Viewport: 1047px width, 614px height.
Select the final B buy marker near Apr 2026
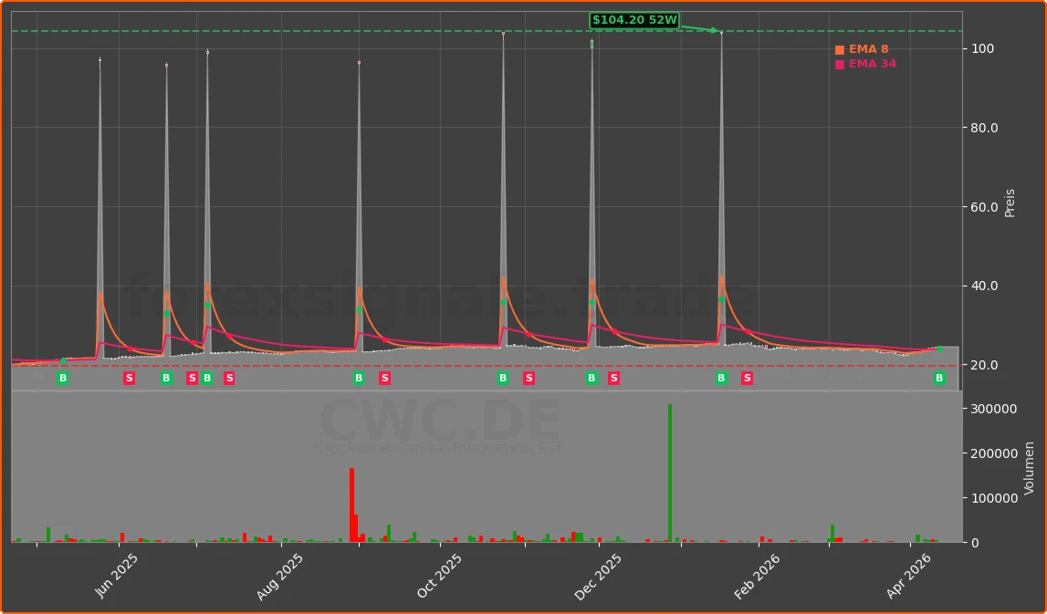pyautogui.click(x=938, y=378)
